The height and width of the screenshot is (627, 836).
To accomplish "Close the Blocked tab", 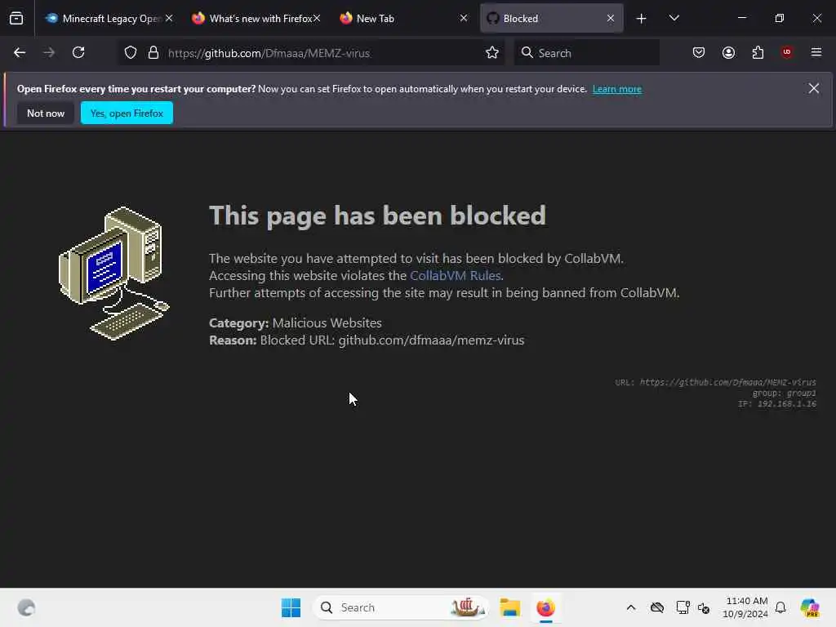I will point(611,18).
